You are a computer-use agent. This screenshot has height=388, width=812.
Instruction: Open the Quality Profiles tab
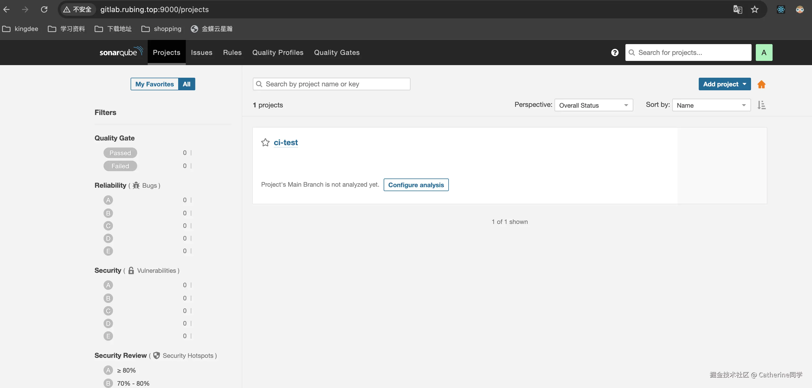[277, 53]
